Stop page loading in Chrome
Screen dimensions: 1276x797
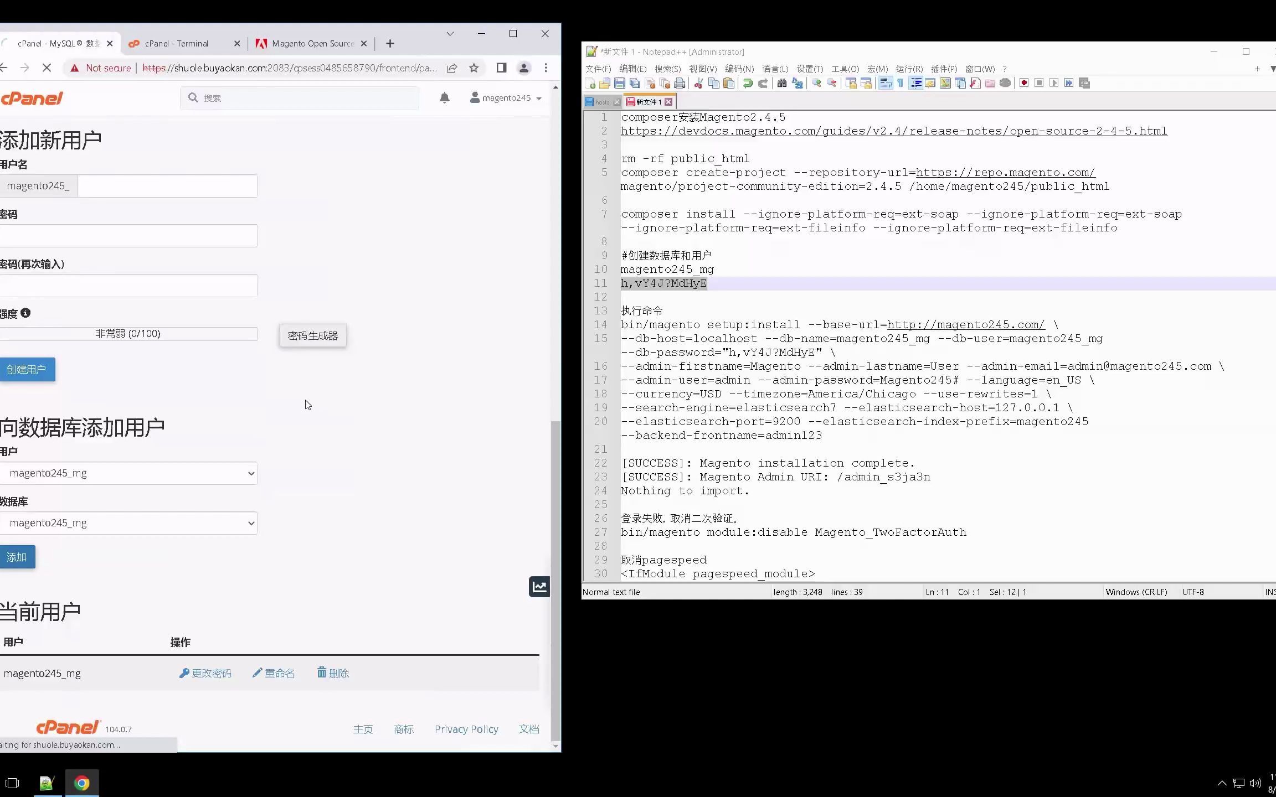coord(47,68)
